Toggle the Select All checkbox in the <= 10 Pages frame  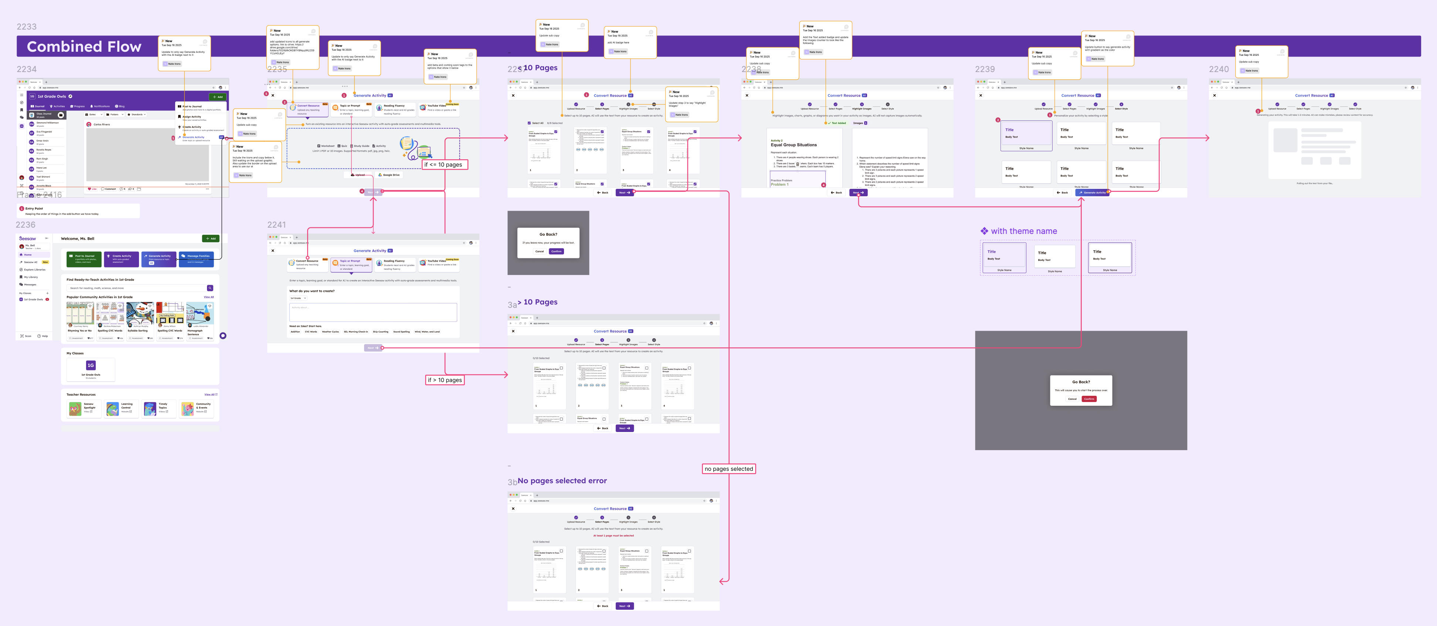pos(529,123)
